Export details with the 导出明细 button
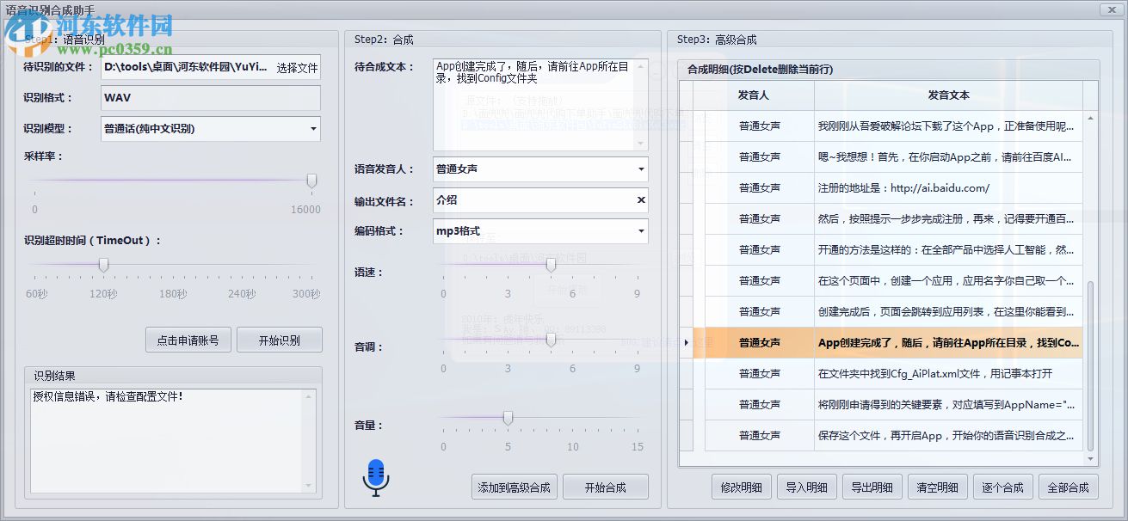This screenshot has width=1128, height=521. point(872,487)
